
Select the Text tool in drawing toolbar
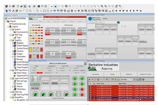(14, 10)
